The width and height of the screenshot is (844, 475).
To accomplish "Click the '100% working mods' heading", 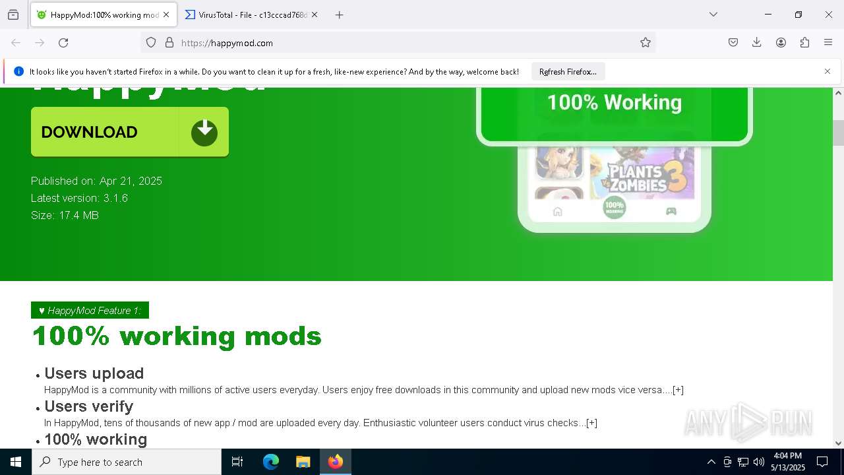I will click(177, 336).
